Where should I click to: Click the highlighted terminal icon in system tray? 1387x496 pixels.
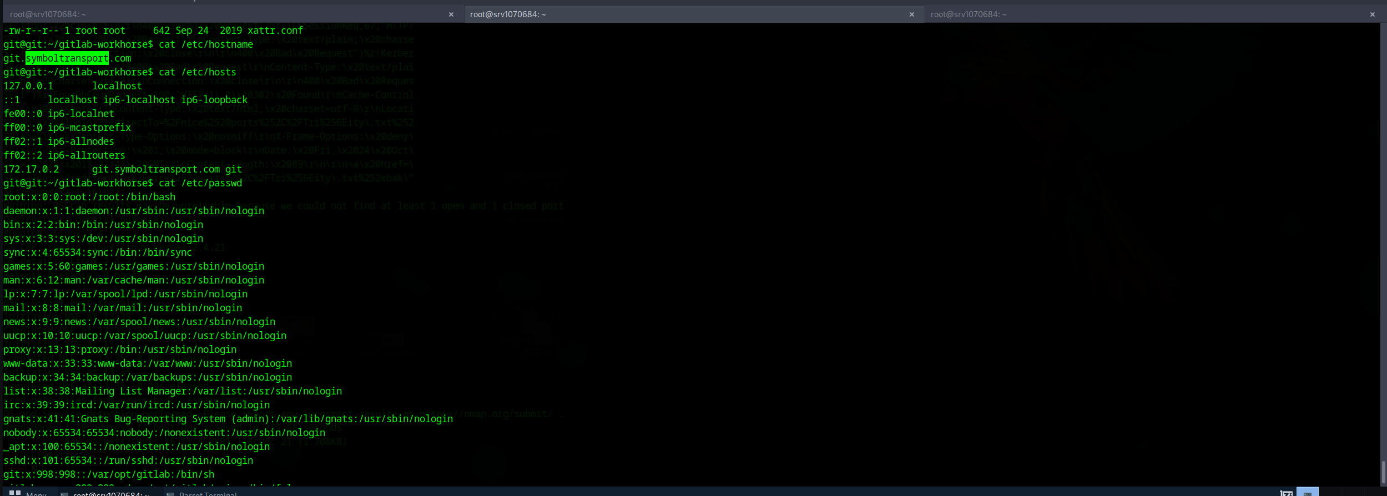pos(1307,493)
